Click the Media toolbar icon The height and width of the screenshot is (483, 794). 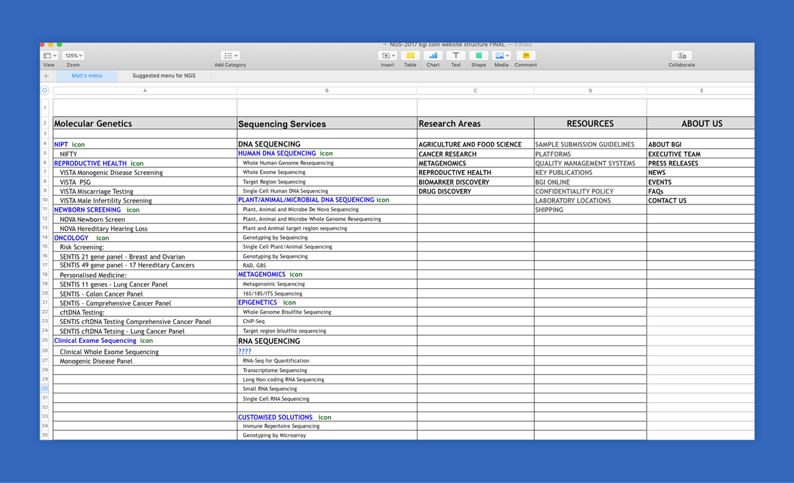pos(499,56)
